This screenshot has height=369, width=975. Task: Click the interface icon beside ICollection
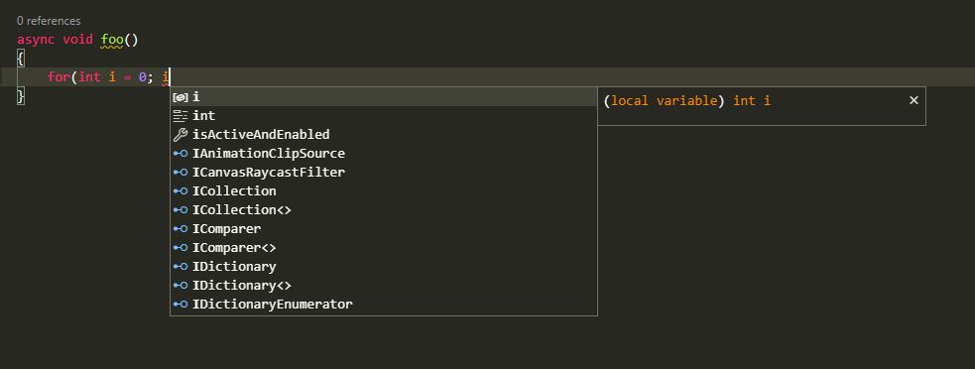point(181,191)
